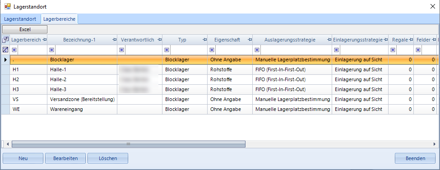
Task: Open filter operator for Regale column
Action: (x=393, y=50)
